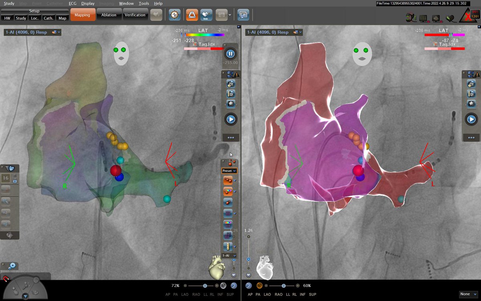Open the Preset dropdown in tag palette
Image resolution: width=481 pixels, height=301 pixels.
click(229, 171)
